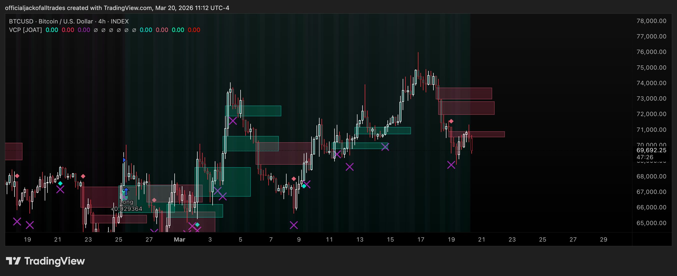Click the 65,000.00 price axis label

[x=651, y=223]
